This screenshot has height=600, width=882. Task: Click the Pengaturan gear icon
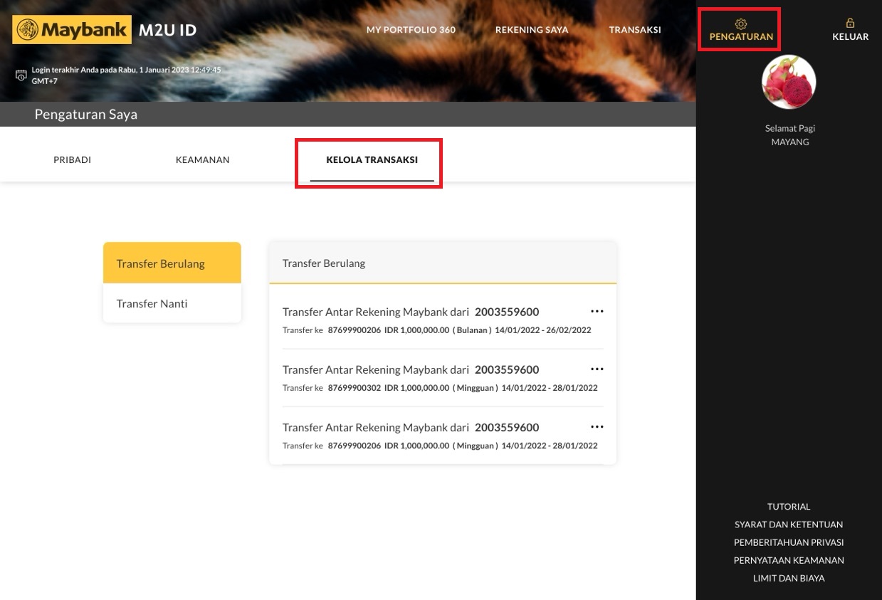pos(740,23)
